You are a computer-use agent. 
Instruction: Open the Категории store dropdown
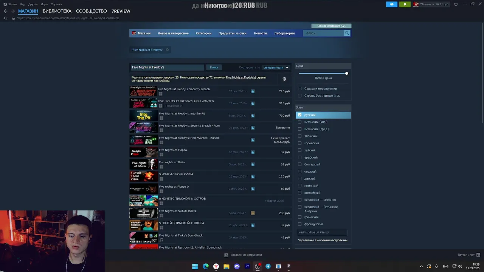point(203,33)
